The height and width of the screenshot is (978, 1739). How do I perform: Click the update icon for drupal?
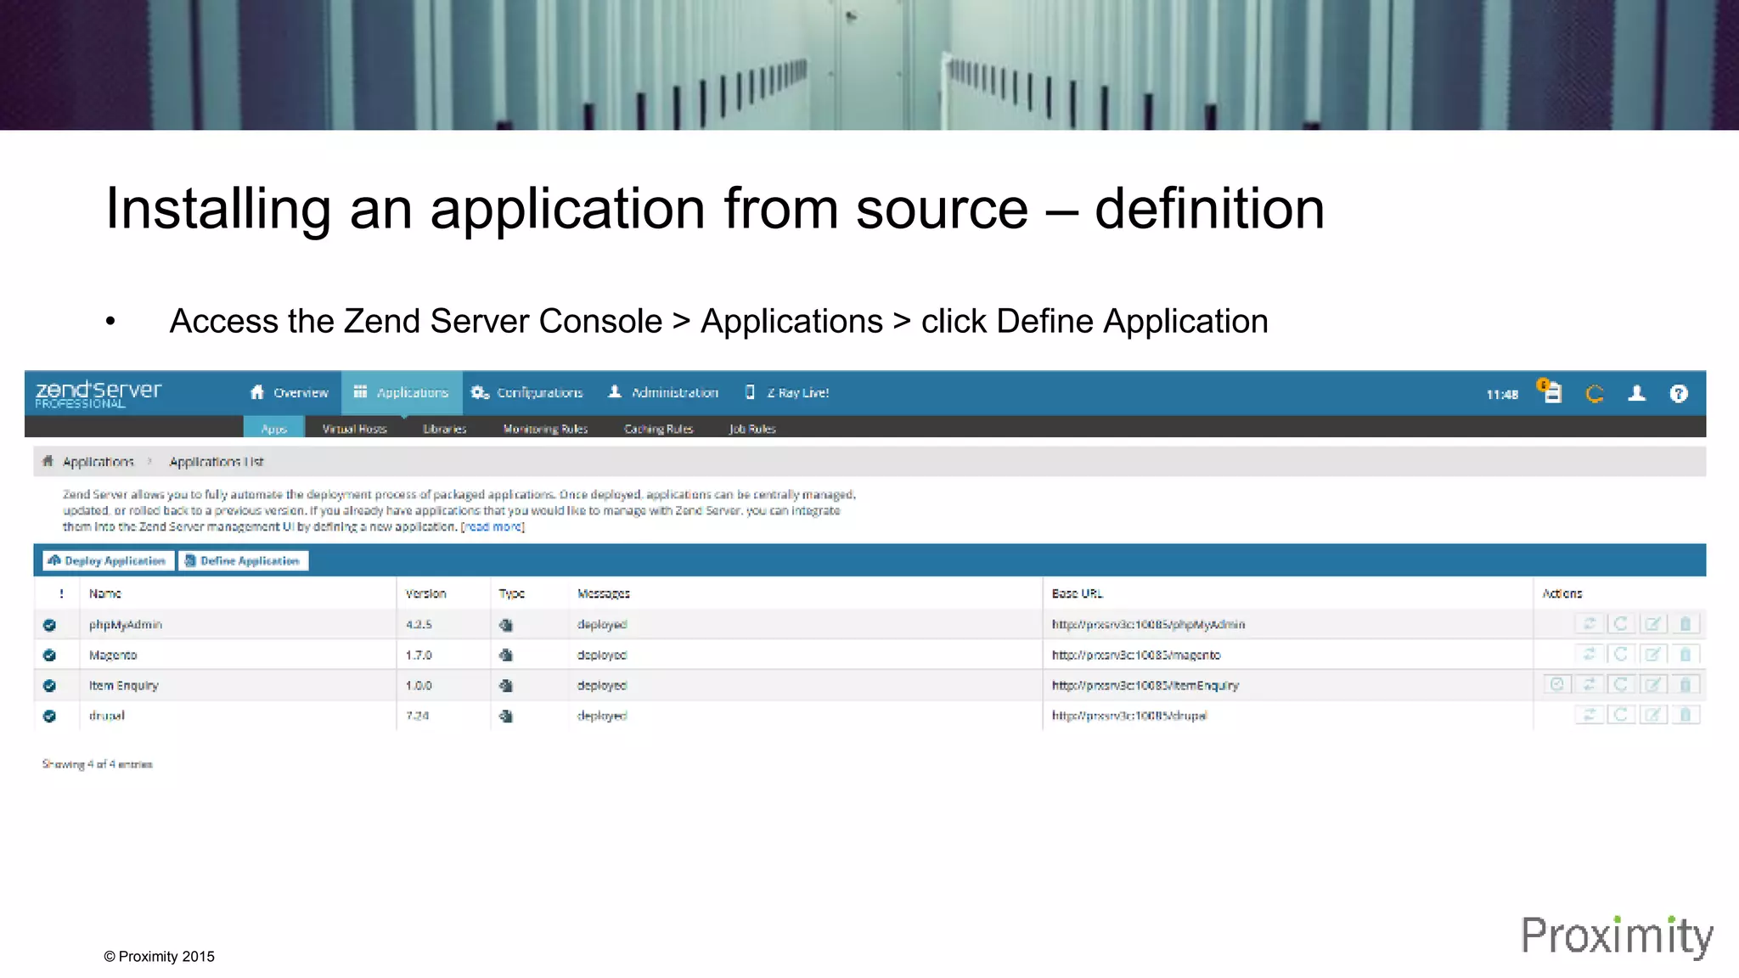coord(1590,715)
